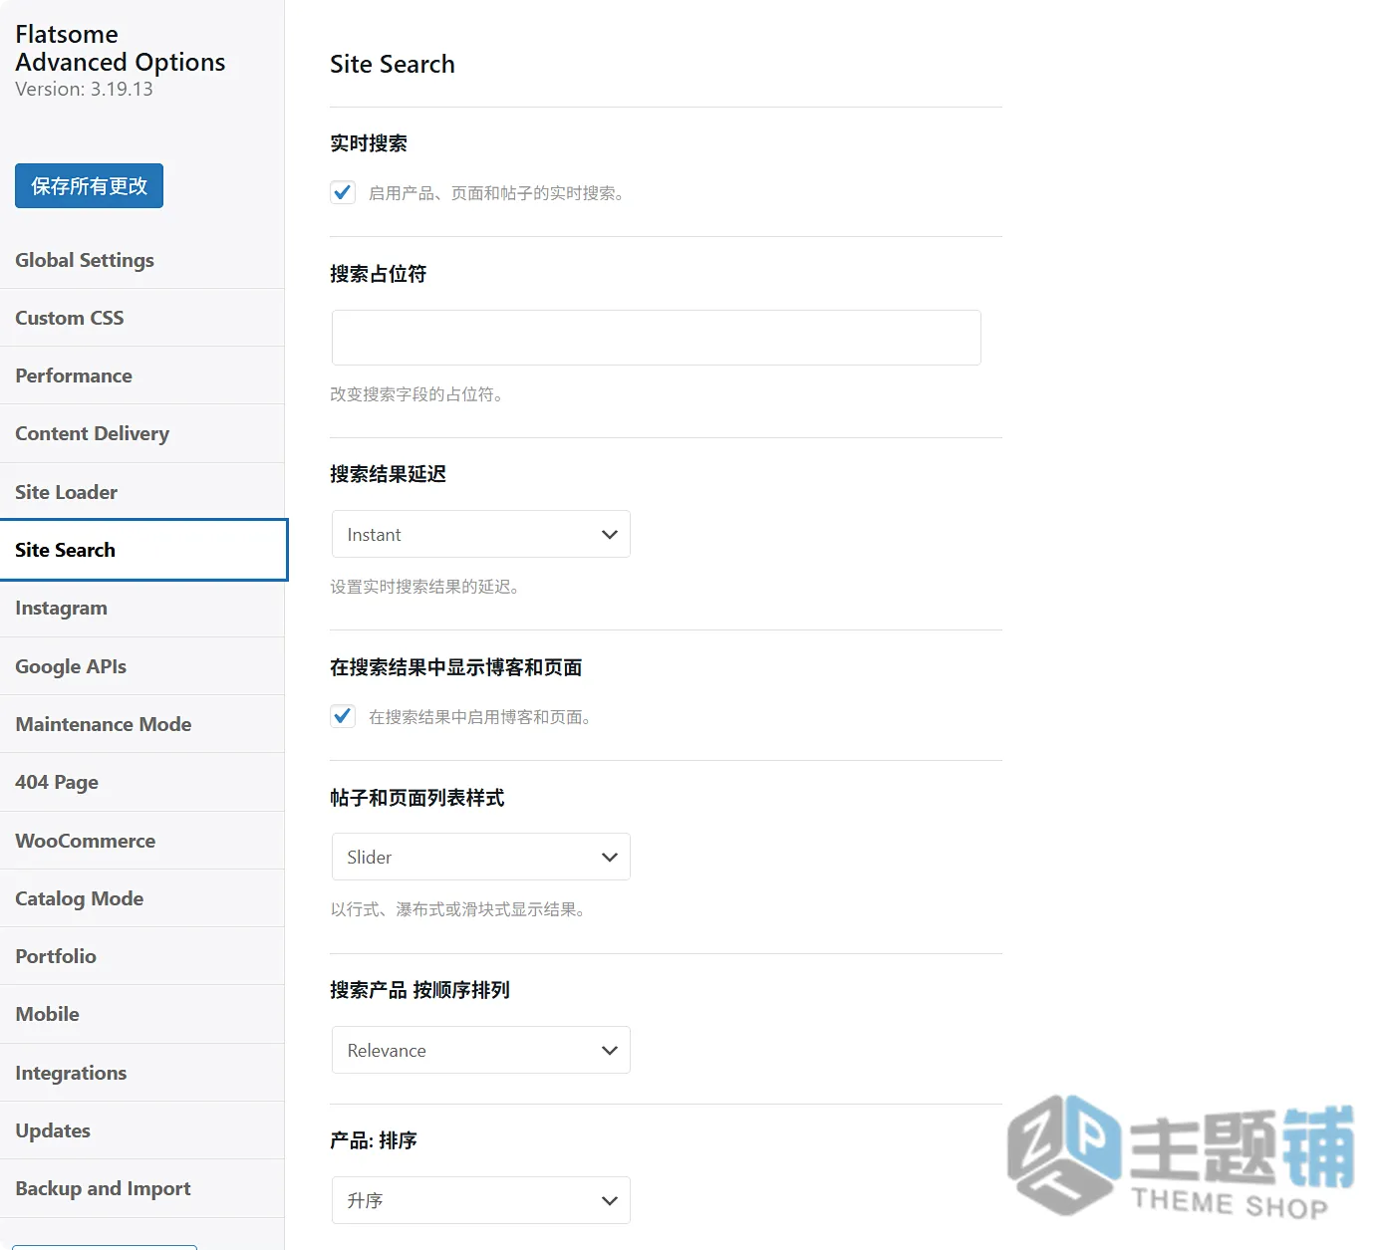Uncheck 在搜索结果中启用博客和页面 checkbox
The height and width of the screenshot is (1250, 1383).
point(343,716)
